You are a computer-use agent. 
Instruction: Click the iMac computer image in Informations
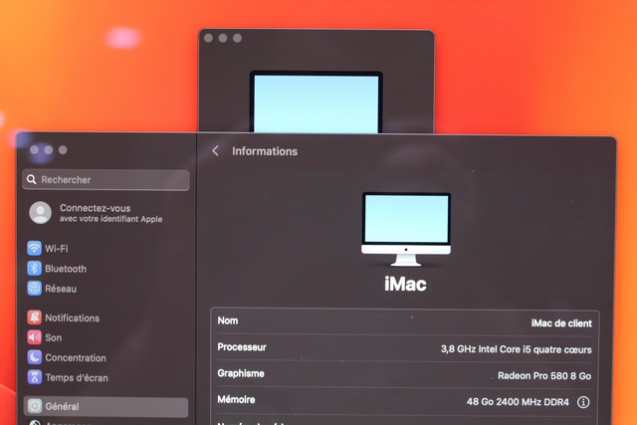click(406, 229)
